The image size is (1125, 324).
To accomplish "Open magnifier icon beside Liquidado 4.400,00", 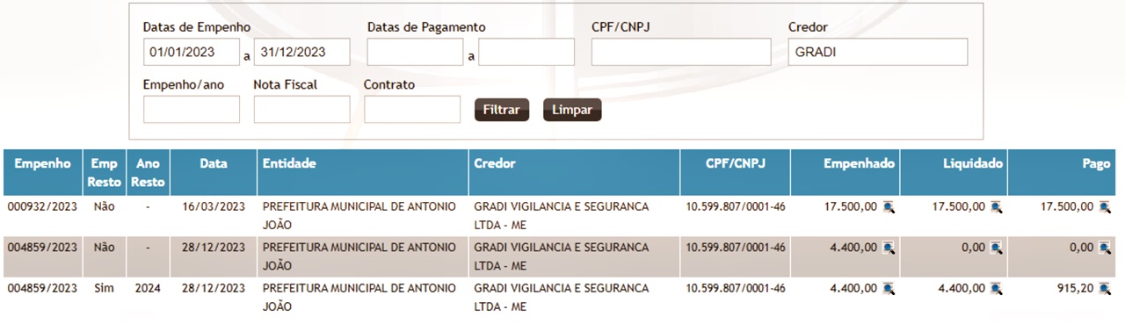I will tap(997, 288).
